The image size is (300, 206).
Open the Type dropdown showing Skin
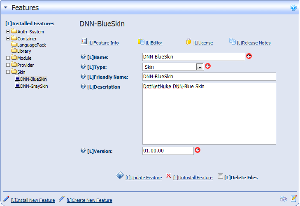pos(173,67)
